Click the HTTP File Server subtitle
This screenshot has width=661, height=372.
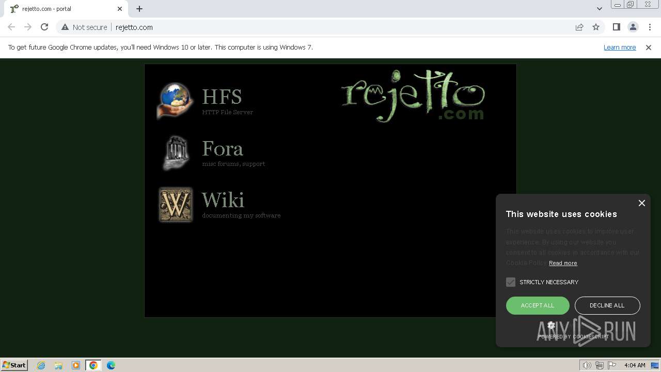point(228,112)
